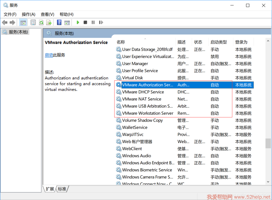Image resolution: width=272 pixels, height=200 pixels.
Task: Click the 启动 link to start the service
Action: 49,55
